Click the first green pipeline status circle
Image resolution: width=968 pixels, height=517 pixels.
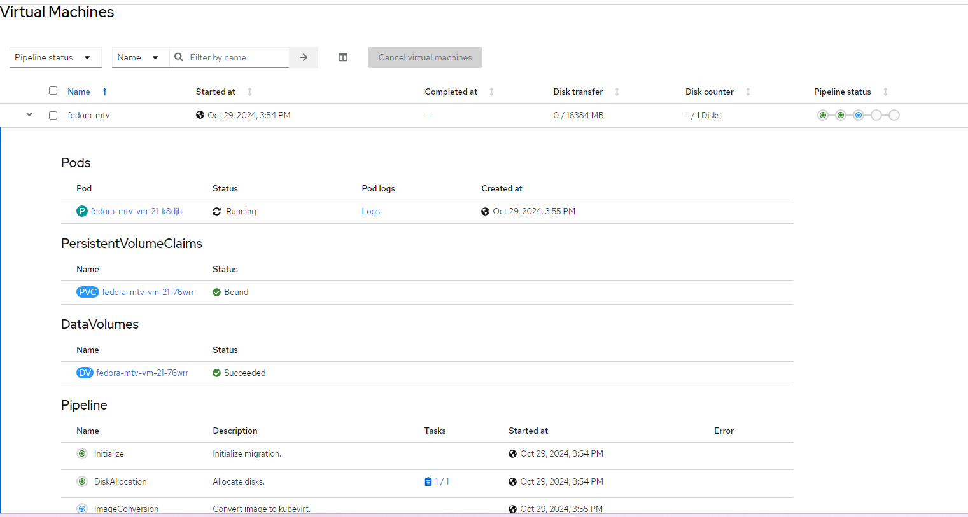(823, 115)
